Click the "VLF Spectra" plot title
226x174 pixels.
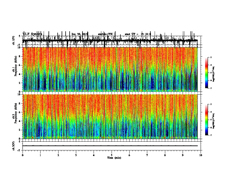click(33, 34)
